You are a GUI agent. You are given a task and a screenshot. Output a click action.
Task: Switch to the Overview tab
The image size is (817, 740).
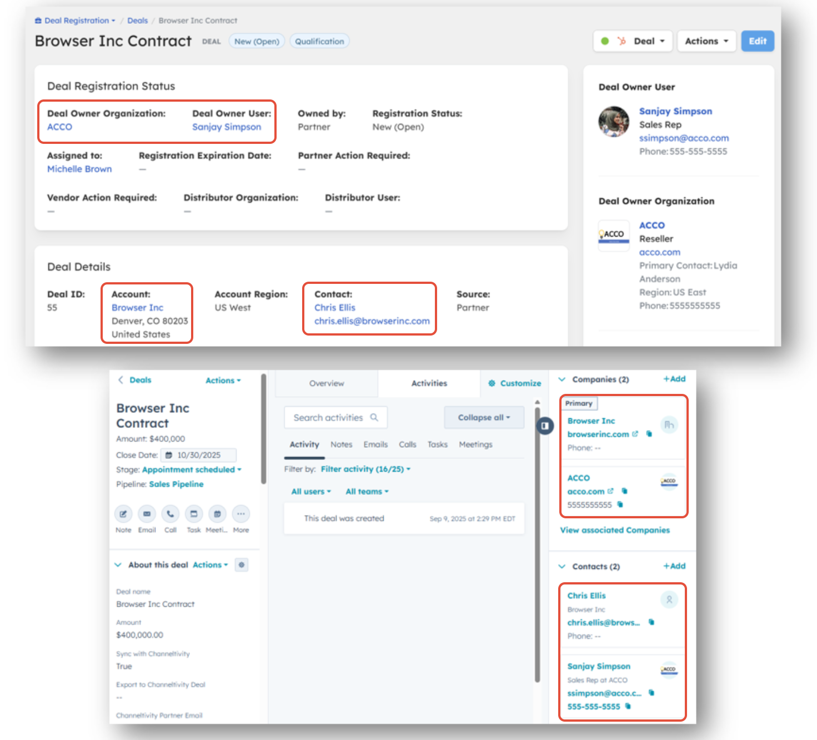pos(327,383)
